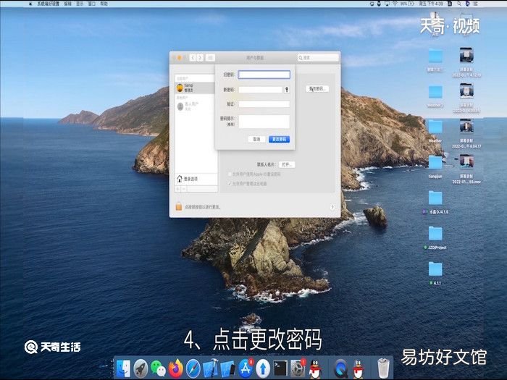Open the JZDjProject desktop folder
The width and height of the screenshot is (507, 380).
click(435, 233)
